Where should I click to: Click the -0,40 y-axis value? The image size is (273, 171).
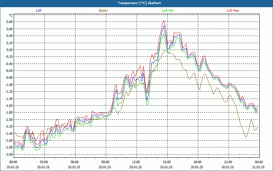pyautogui.click(x=10, y=64)
